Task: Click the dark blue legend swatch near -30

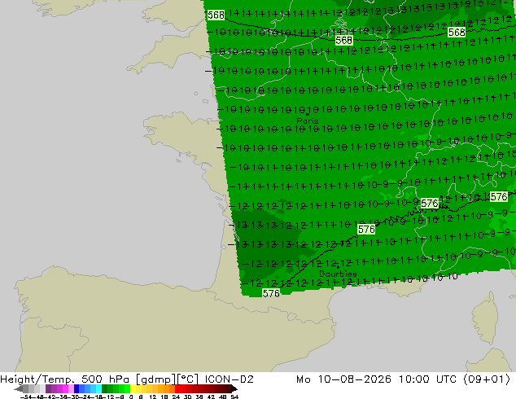Action: point(77,388)
